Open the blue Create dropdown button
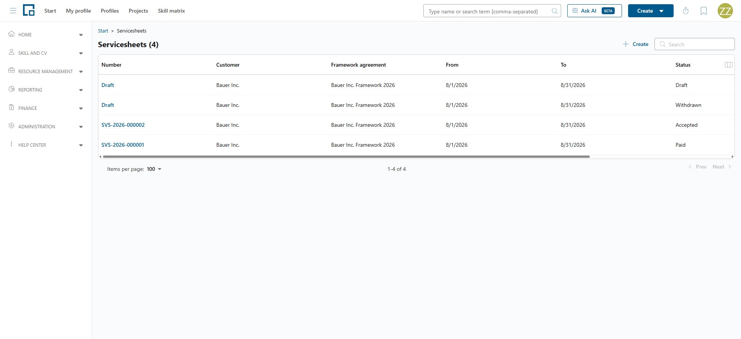Viewport: 741px width, 339px height. click(651, 11)
